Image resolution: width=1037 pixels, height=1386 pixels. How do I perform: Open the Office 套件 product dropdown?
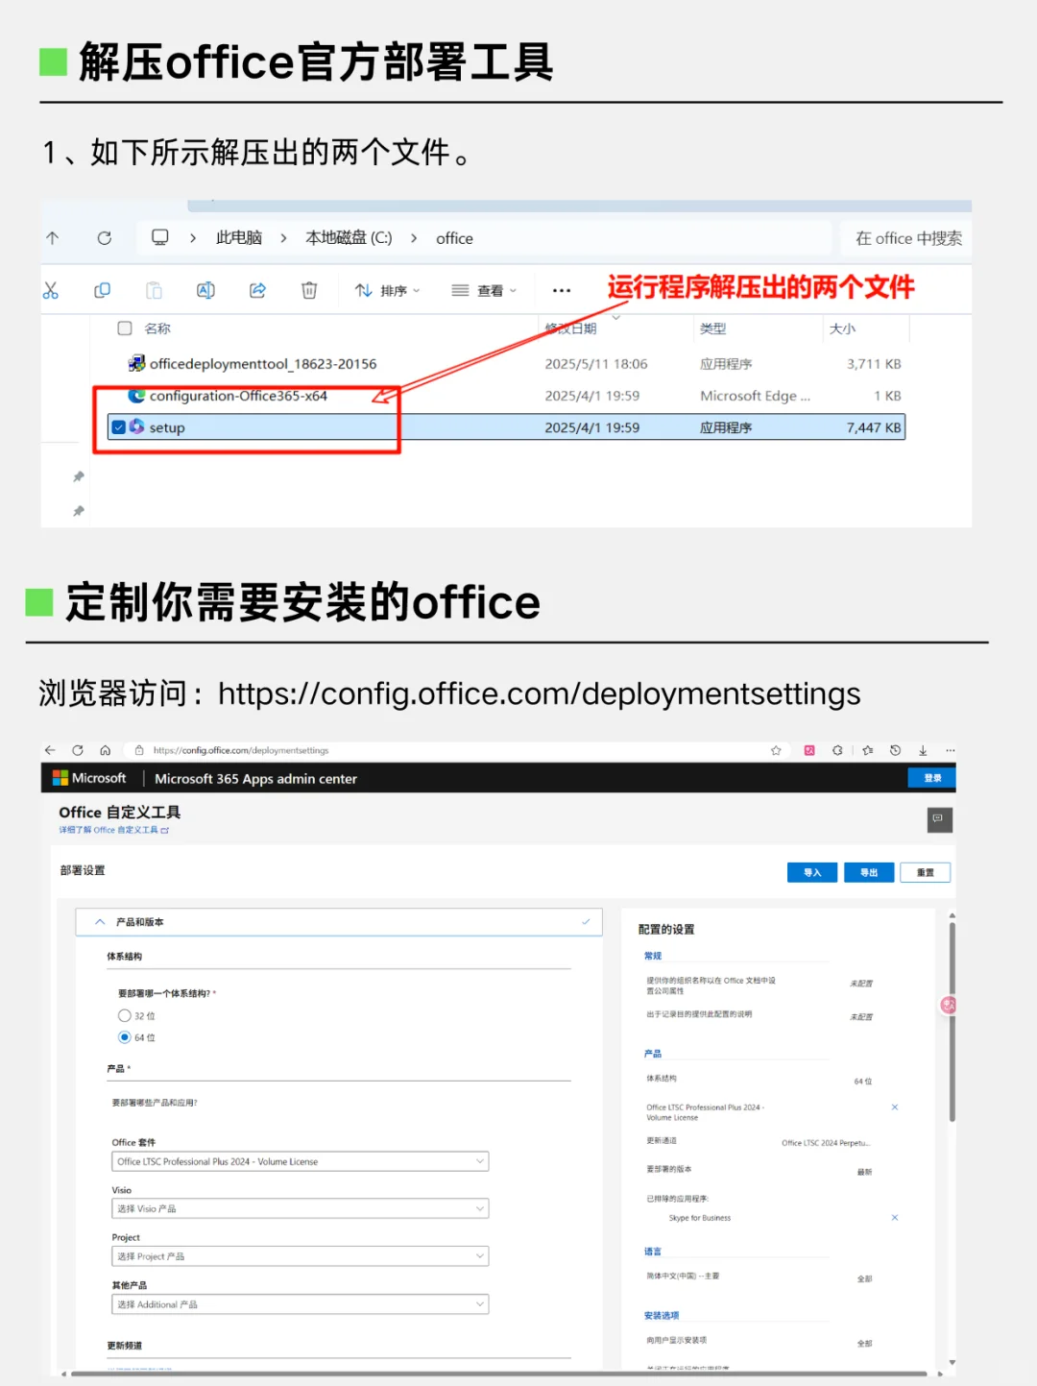pos(300,1160)
